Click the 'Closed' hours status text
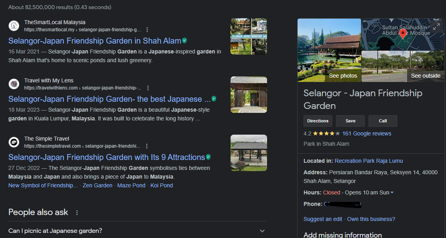The image size is (446, 238). click(331, 192)
